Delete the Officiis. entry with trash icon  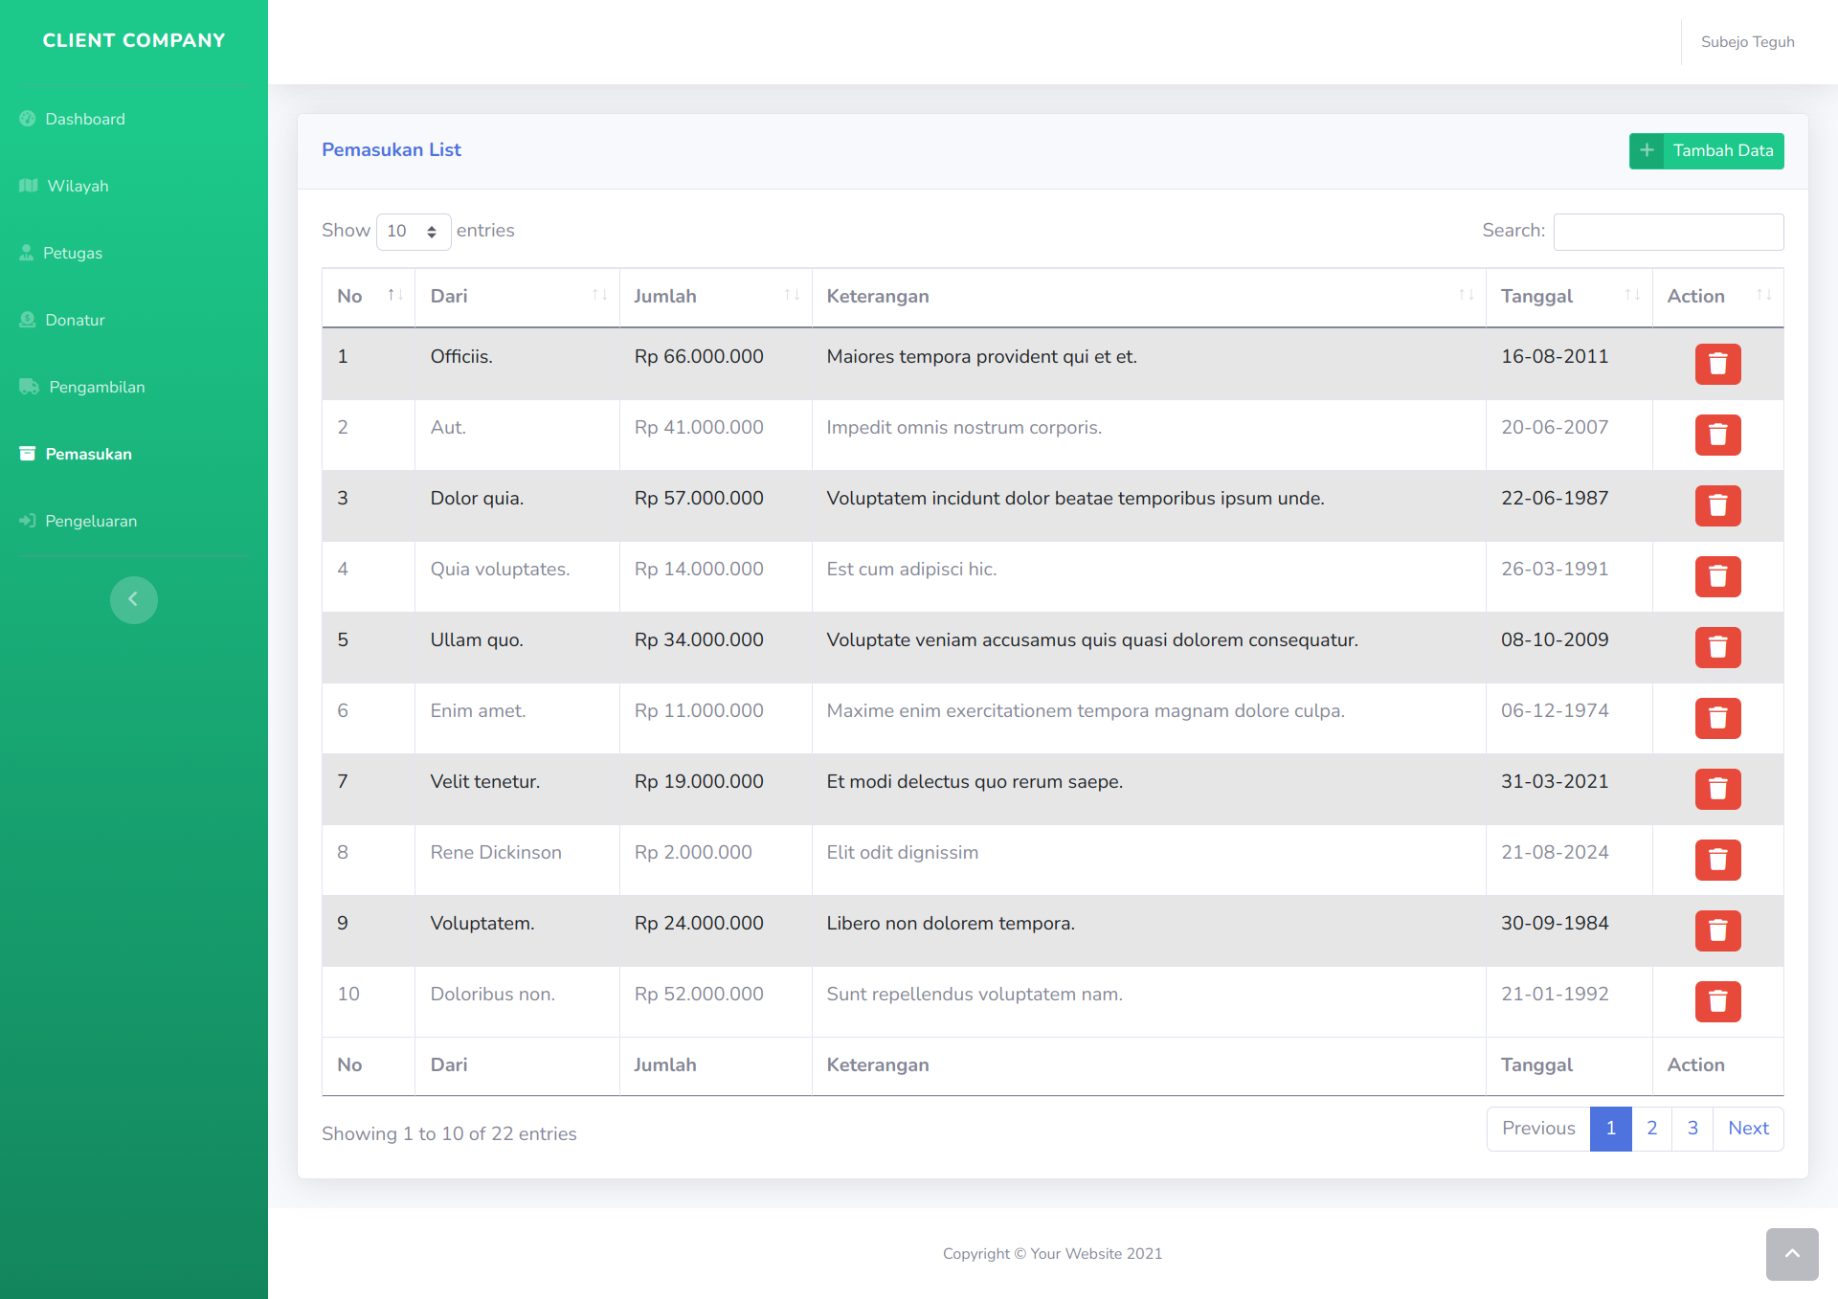pos(1717,364)
